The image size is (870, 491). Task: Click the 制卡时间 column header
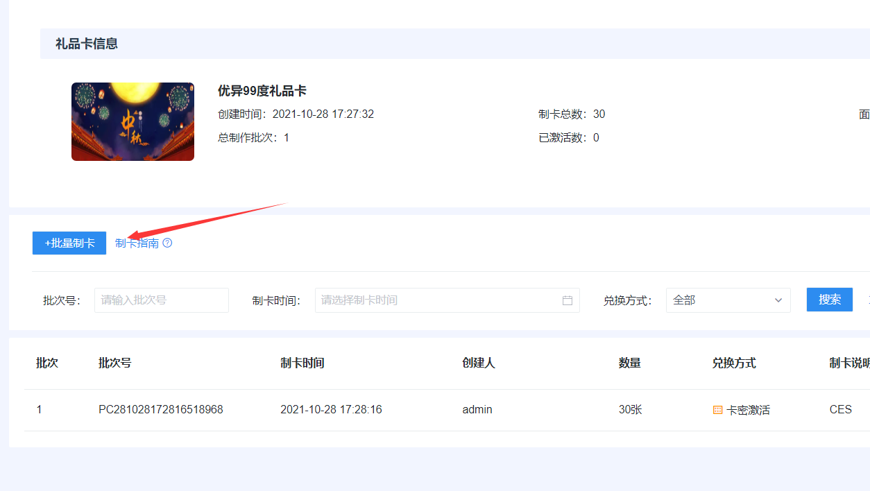(x=302, y=363)
